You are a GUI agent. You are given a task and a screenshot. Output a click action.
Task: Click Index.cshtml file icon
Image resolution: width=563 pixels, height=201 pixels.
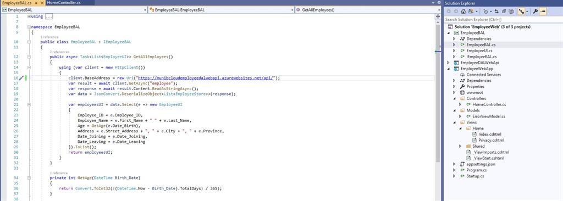[474, 134]
